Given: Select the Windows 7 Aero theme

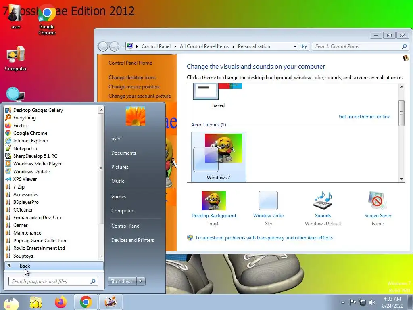Looking at the screenshot, I should (x=218, y=157).
